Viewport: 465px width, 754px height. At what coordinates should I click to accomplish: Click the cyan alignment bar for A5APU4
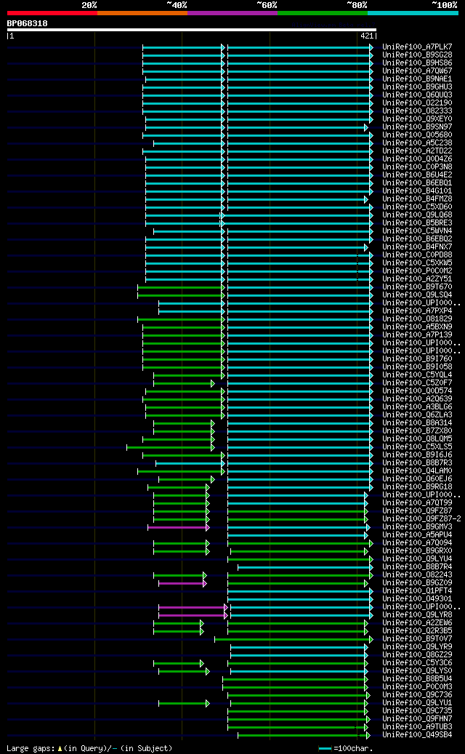(x=297, y=535)
